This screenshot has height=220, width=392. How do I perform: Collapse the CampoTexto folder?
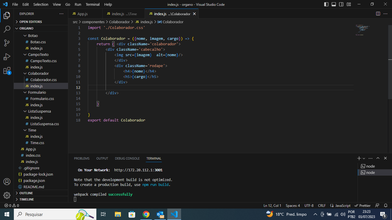pyautogui.click(x=41, y=54)
